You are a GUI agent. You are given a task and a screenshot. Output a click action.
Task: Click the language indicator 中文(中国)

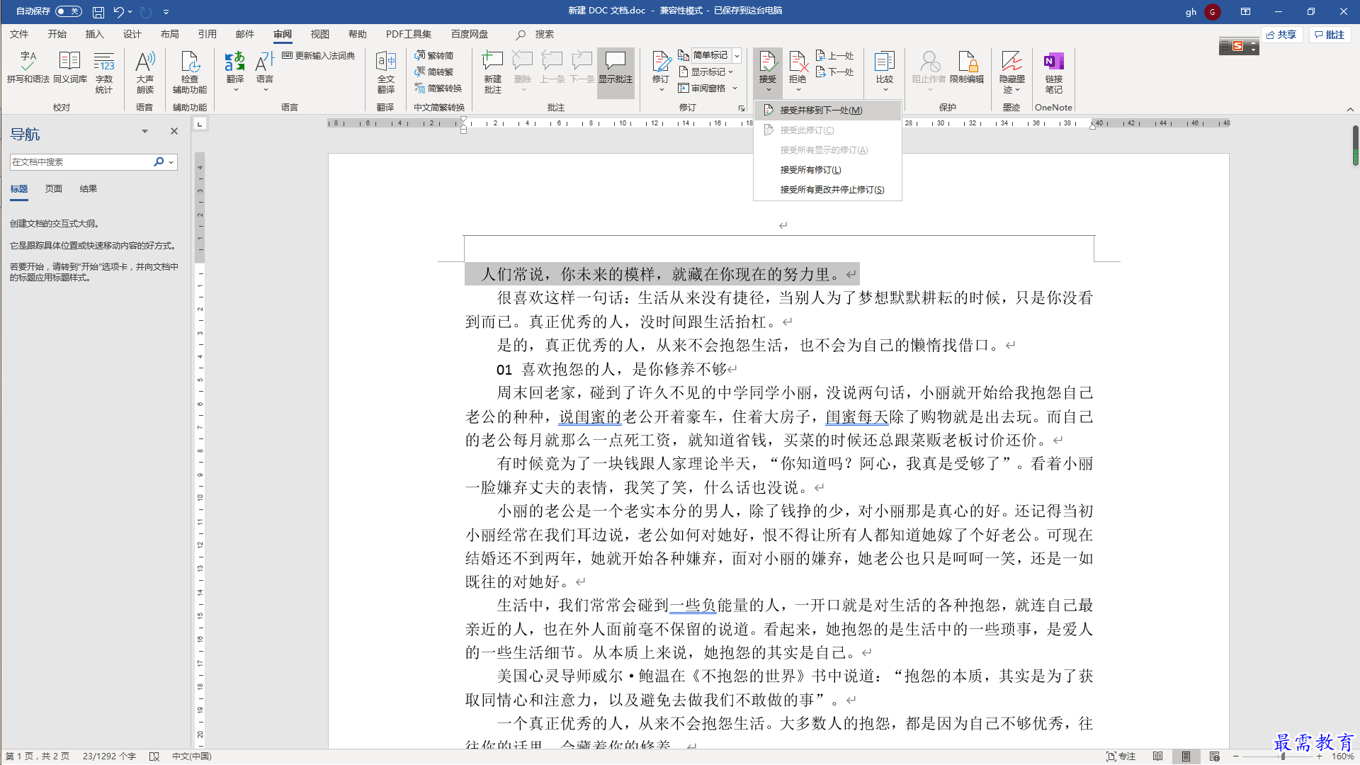point(192,756)
